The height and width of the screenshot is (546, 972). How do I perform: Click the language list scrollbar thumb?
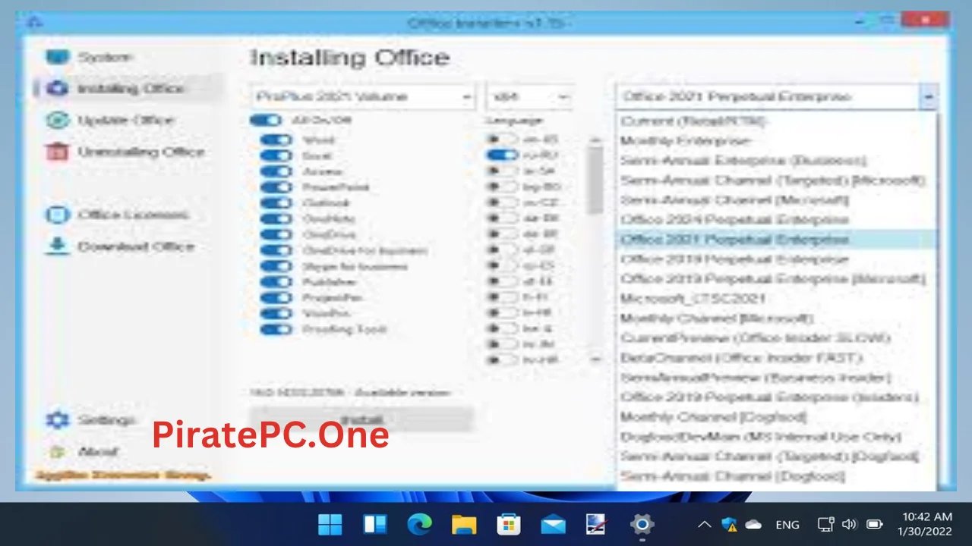click(x=596, y=180)
